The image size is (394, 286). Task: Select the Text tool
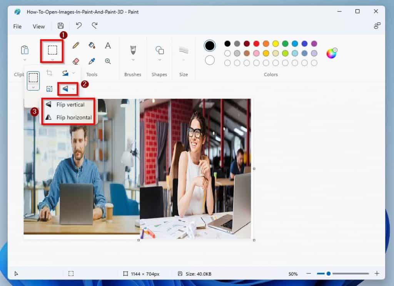pos(108,45)
